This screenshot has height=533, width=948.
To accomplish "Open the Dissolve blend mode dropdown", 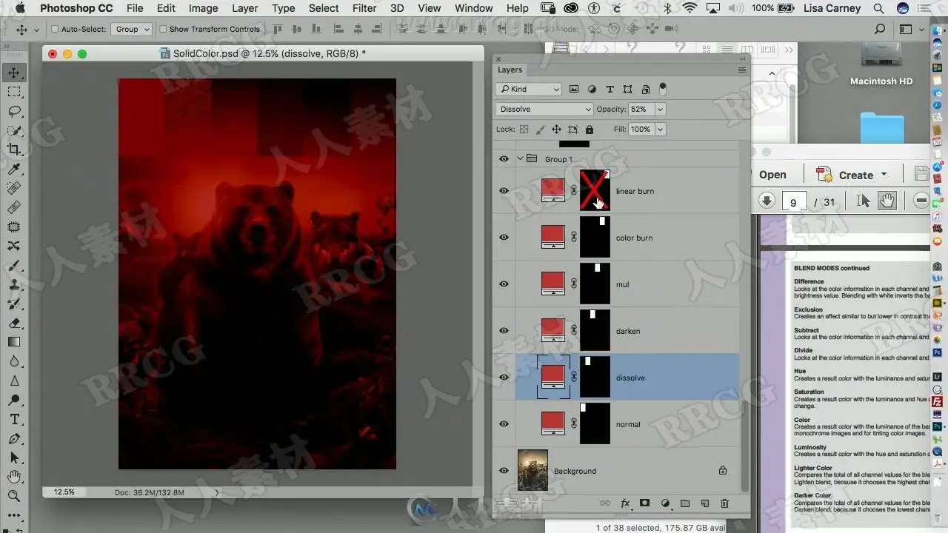I will (544, 109).
